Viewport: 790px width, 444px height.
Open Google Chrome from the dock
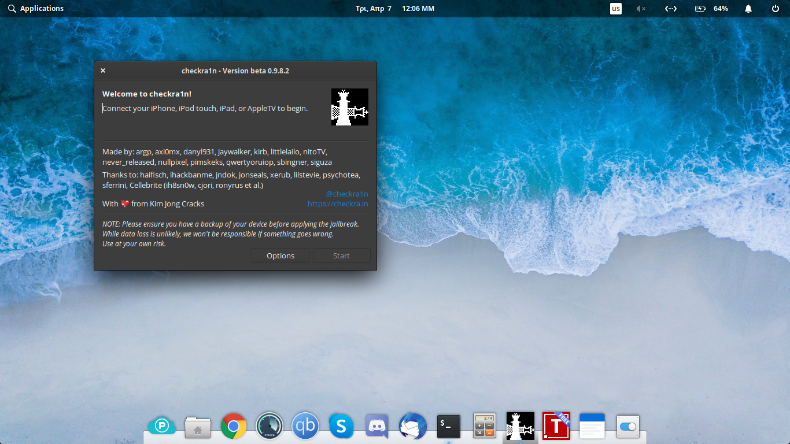click(233, 426)
